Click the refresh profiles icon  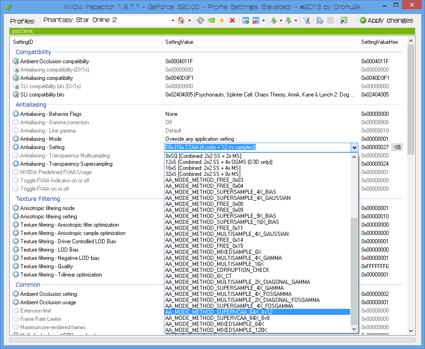[x=200, y=20]
